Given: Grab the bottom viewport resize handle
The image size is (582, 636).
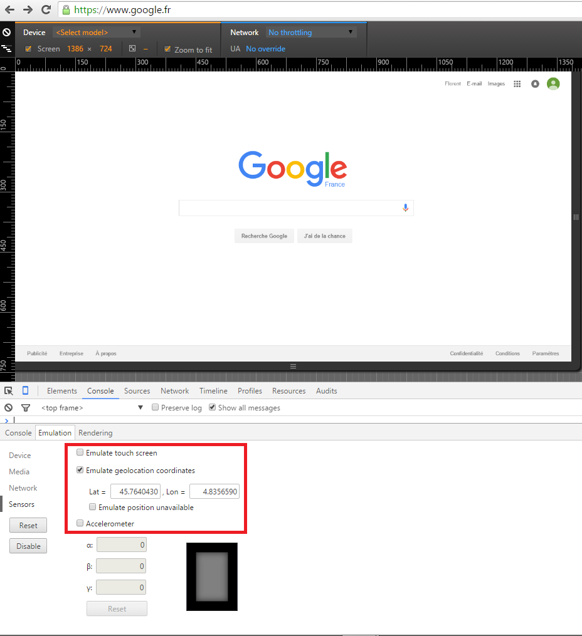Looking at the screenshot, I should click(293, 367).
